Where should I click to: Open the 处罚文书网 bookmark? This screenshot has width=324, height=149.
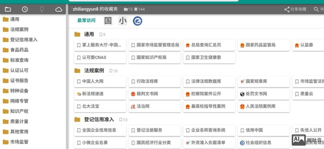tap(264, 94)
